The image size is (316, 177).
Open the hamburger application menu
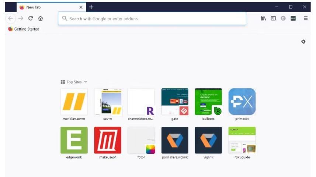point(306,18)
